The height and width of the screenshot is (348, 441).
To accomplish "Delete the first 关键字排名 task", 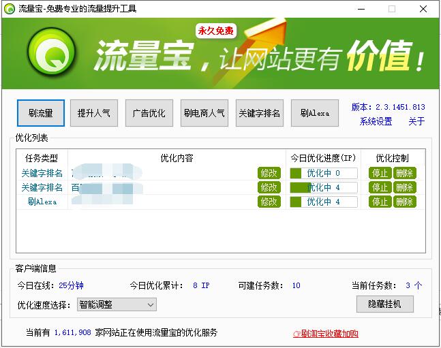I will (x=405, y=173).
